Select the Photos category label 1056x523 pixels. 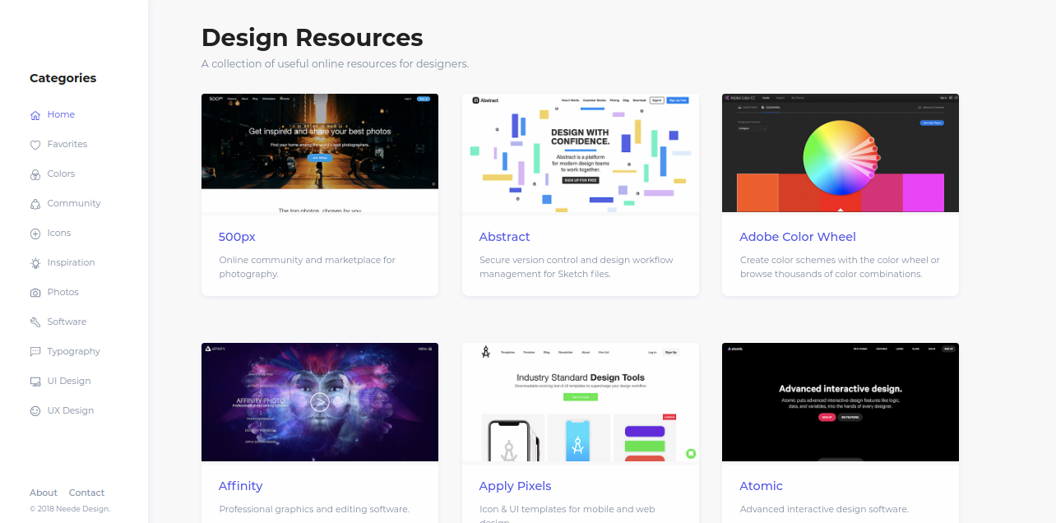pyautogui.click(x=63, y=292)
